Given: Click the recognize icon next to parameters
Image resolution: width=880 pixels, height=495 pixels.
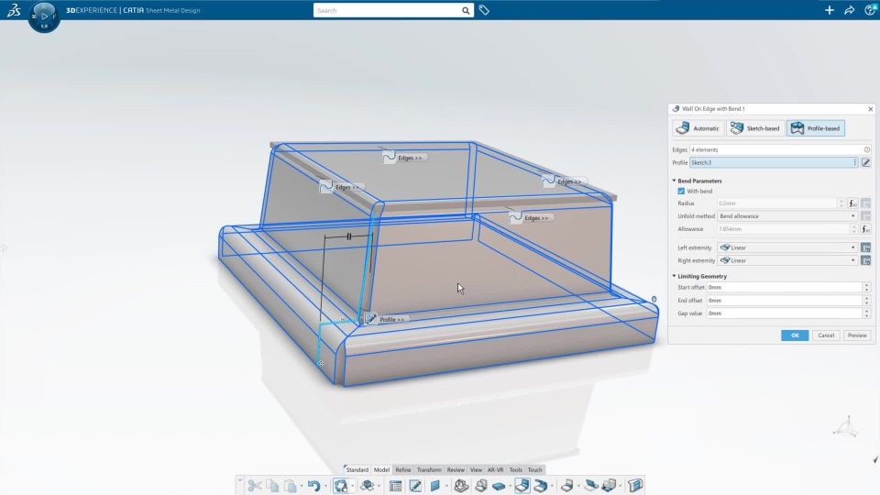Looking at the screenshot, I should [481, 486].
